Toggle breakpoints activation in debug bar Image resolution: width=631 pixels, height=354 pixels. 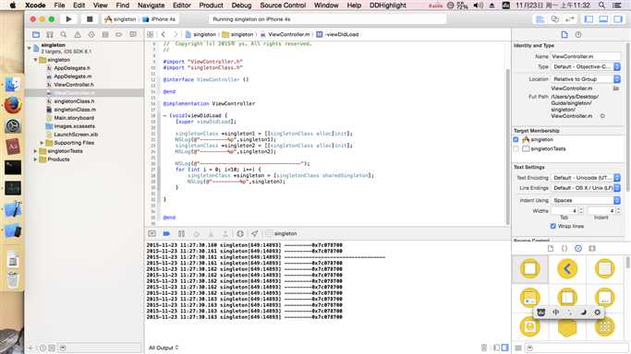pos(166,233)
